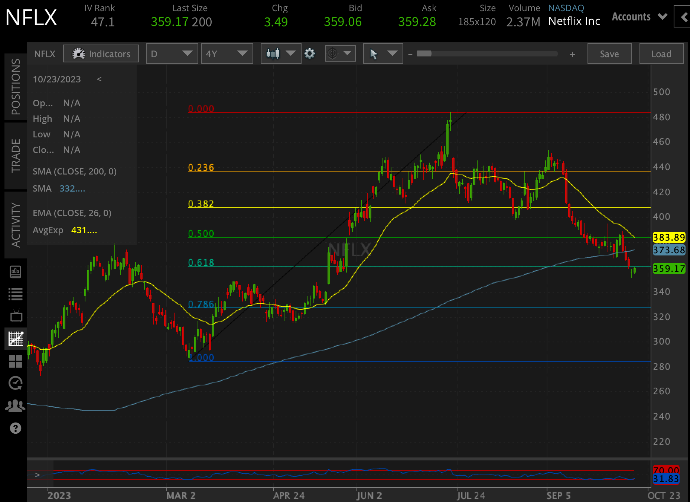Click the SEP 5 date axis marker

(559, 496)
